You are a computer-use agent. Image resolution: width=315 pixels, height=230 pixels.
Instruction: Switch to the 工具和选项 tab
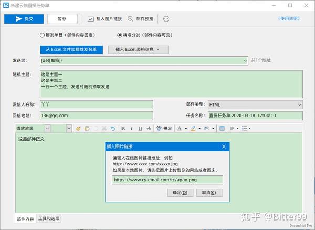[49, 218]
